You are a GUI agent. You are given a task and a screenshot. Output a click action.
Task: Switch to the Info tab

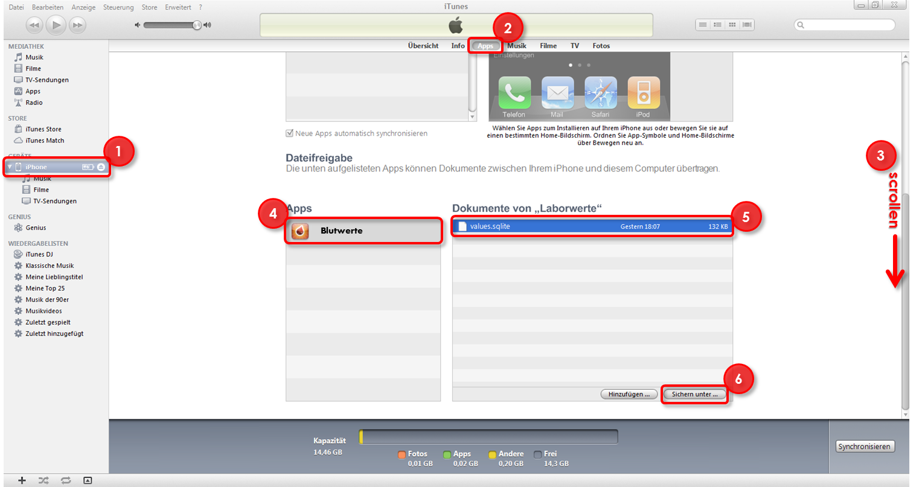(458, 46)
